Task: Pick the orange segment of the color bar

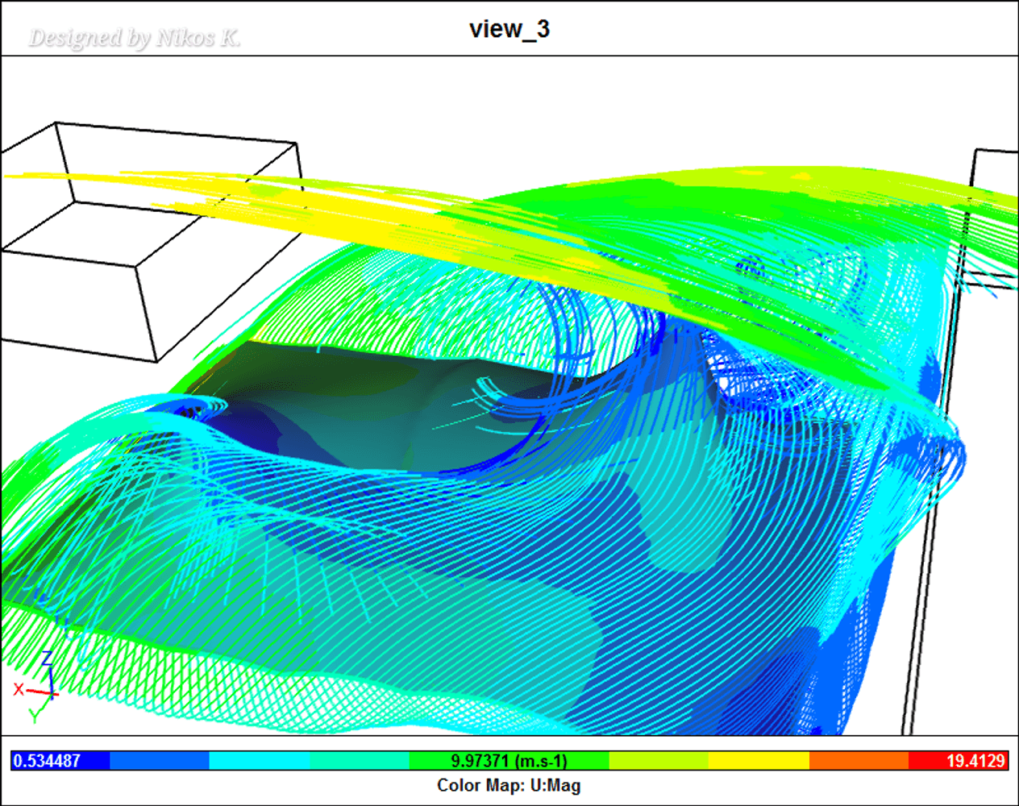Action: (858, 761)
